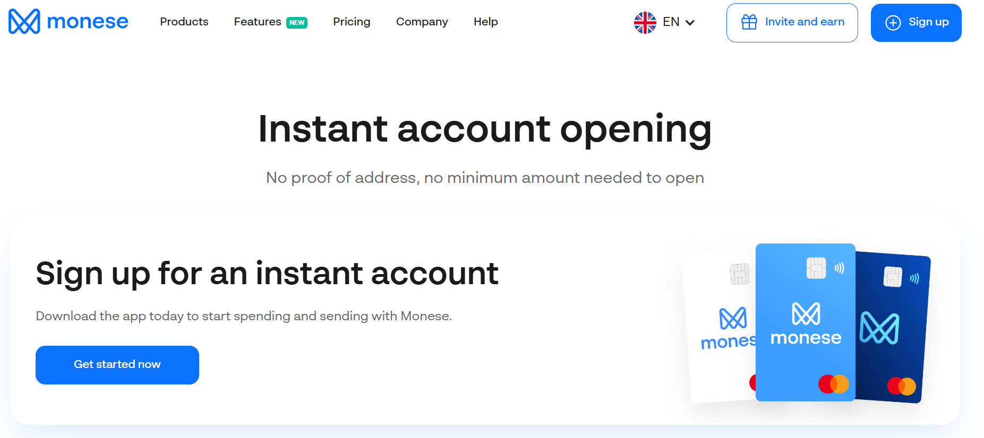Open the Products menu
Image resolution: width=984 pixels, height=438 pixels.
click(x=184, y=22)
